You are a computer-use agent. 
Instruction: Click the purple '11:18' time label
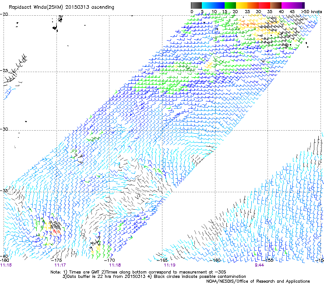[x=115, y=265]
